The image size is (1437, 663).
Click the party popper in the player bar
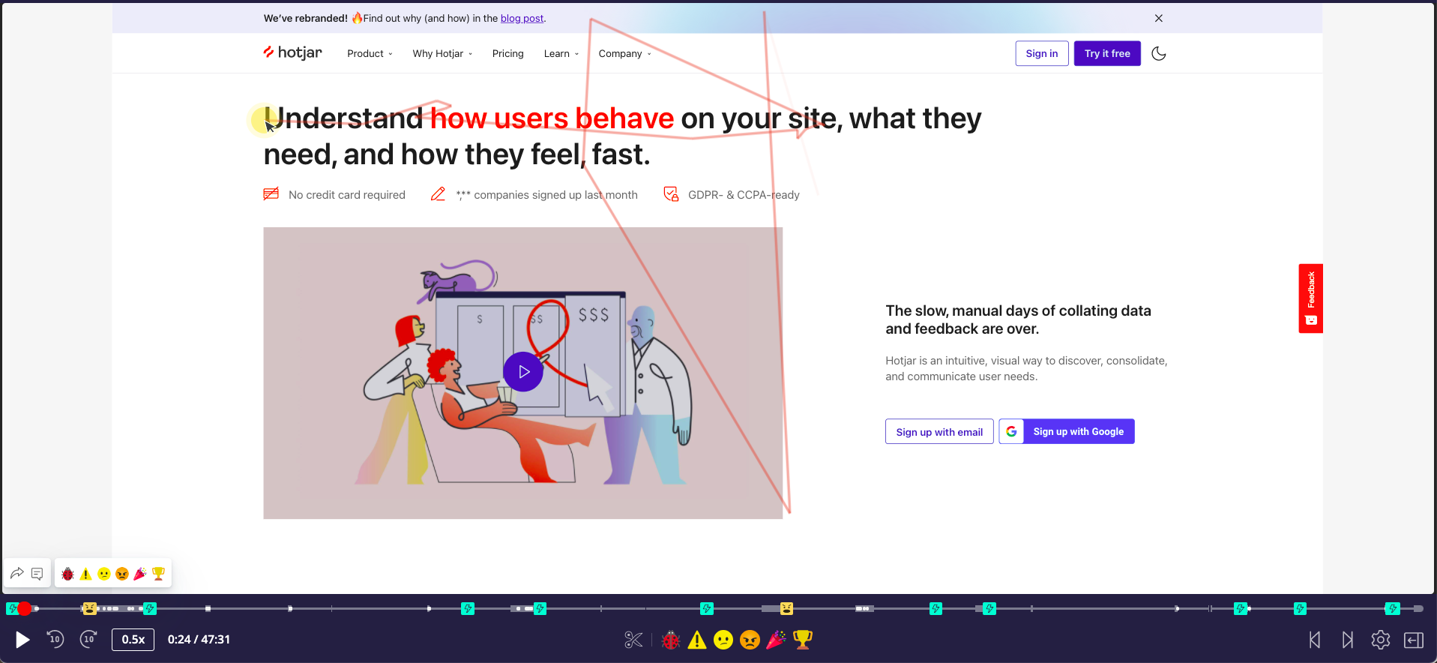click(776, 640)
